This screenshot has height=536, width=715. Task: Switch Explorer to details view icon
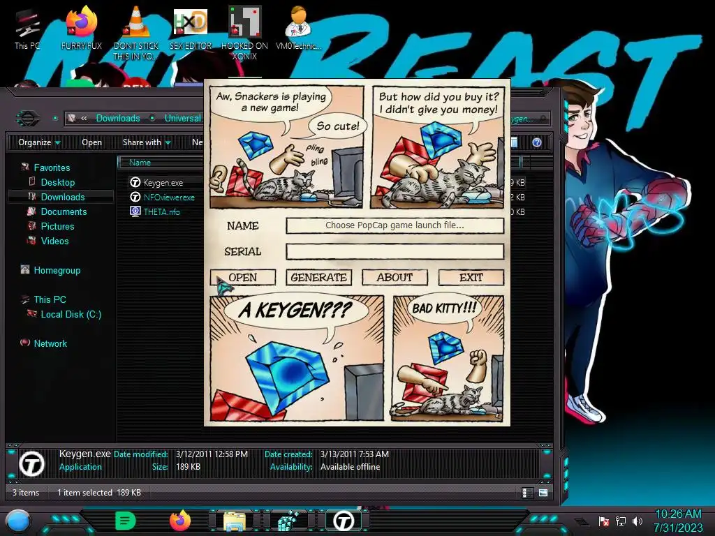(527, 493)
